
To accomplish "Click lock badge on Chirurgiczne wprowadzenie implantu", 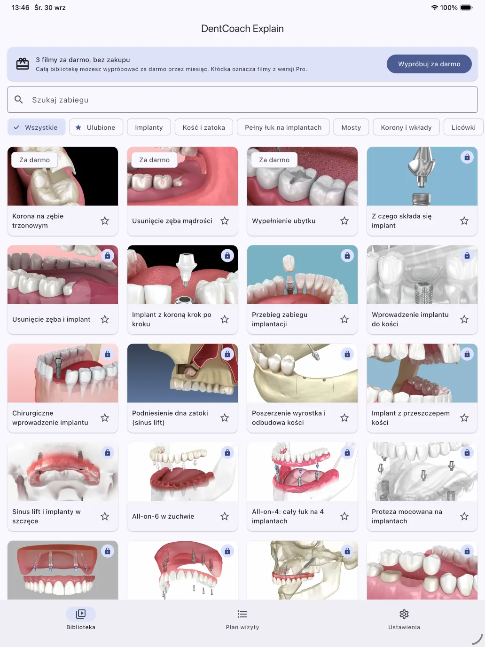I will pos(108,354).
